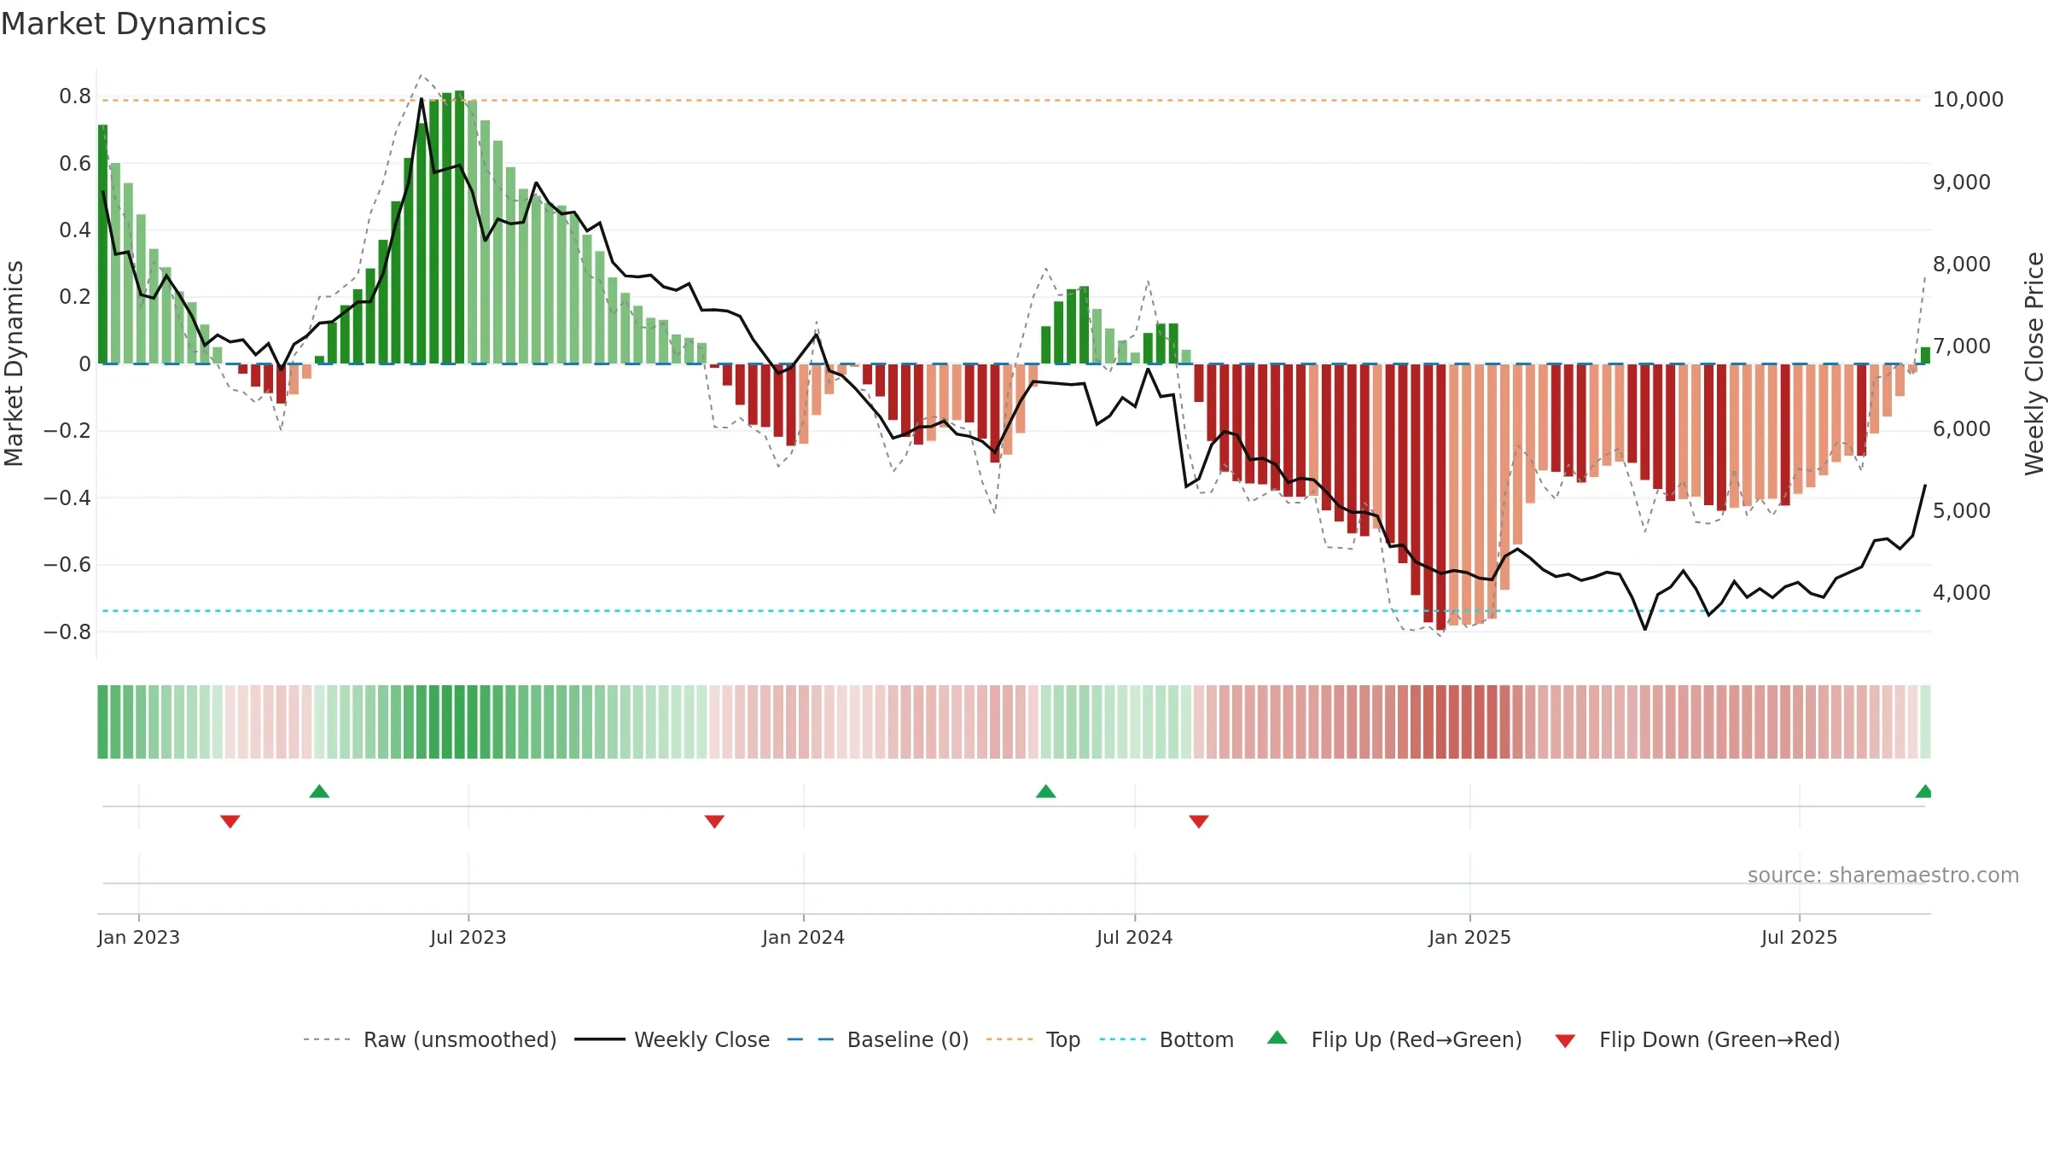Click the Market Dynamics chart title
Image resolution: width=2048 pixels, height=1152 pixels.
[x=133, y=24]
